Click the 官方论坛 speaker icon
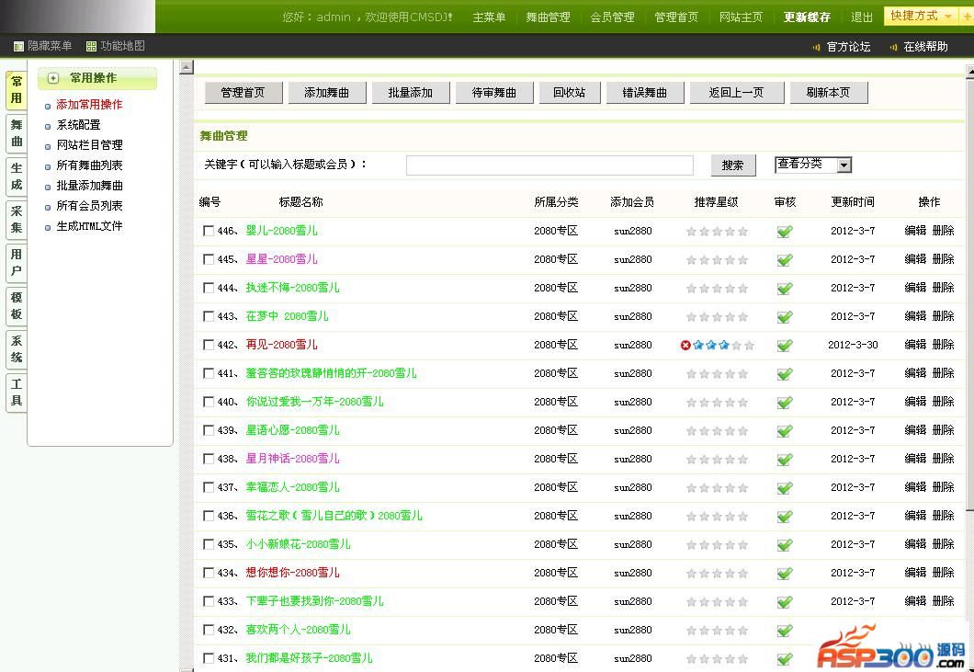The image size is (974, 672). pos(816,47)
